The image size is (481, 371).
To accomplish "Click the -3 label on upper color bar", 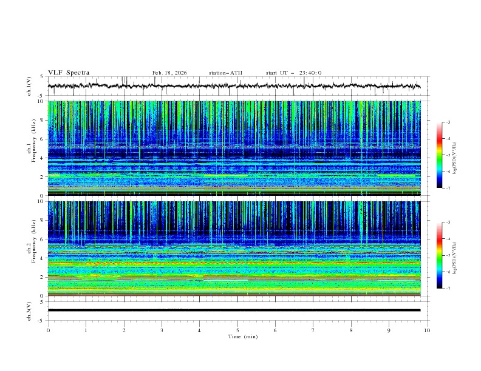I will (x=448, y=122).
